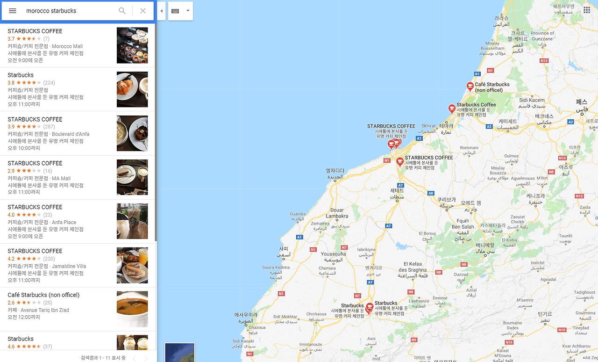Click the Starbucks pin near Marrakech

click(x=369, y=307)
